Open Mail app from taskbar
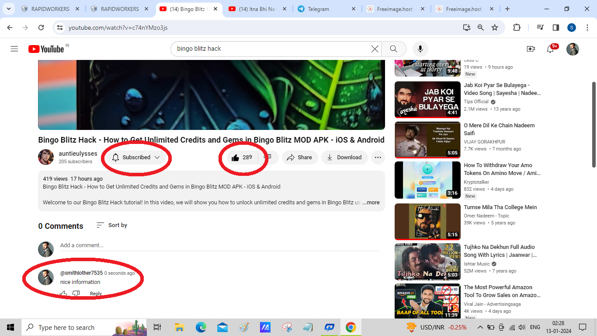The image size is (597, 336). point(222,327)
